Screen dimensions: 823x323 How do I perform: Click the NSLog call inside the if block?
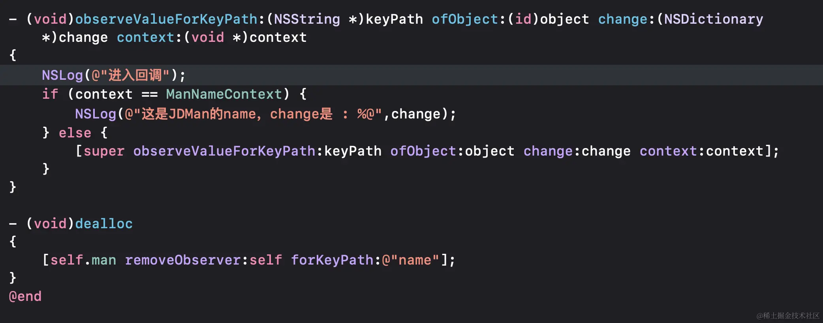pos(265,114)
